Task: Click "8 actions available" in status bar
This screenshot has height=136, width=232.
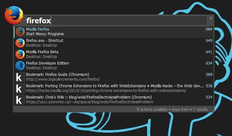Action: pos(152,110)
